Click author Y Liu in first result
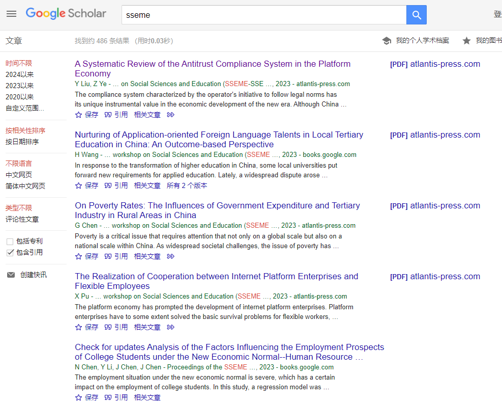The height and width of the screenshot is (402, 502). tap(82, 84)
